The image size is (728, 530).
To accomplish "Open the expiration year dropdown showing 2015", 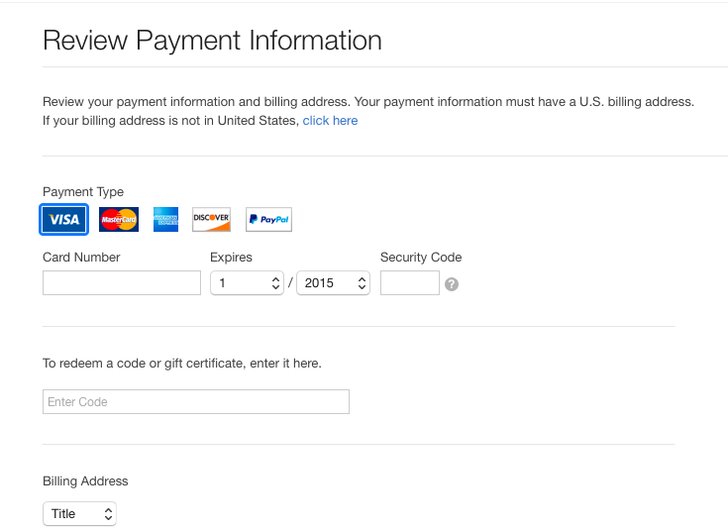I will pyautogui.click(x=334, y=283).
